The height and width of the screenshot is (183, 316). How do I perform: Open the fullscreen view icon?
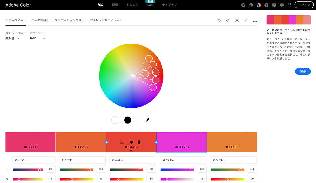coord(237,20)
